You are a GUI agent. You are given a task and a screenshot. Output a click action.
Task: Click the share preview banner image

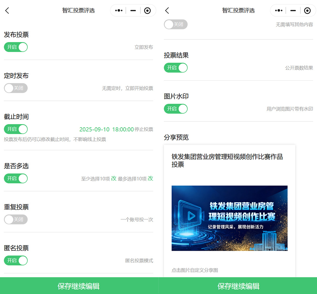230,218
